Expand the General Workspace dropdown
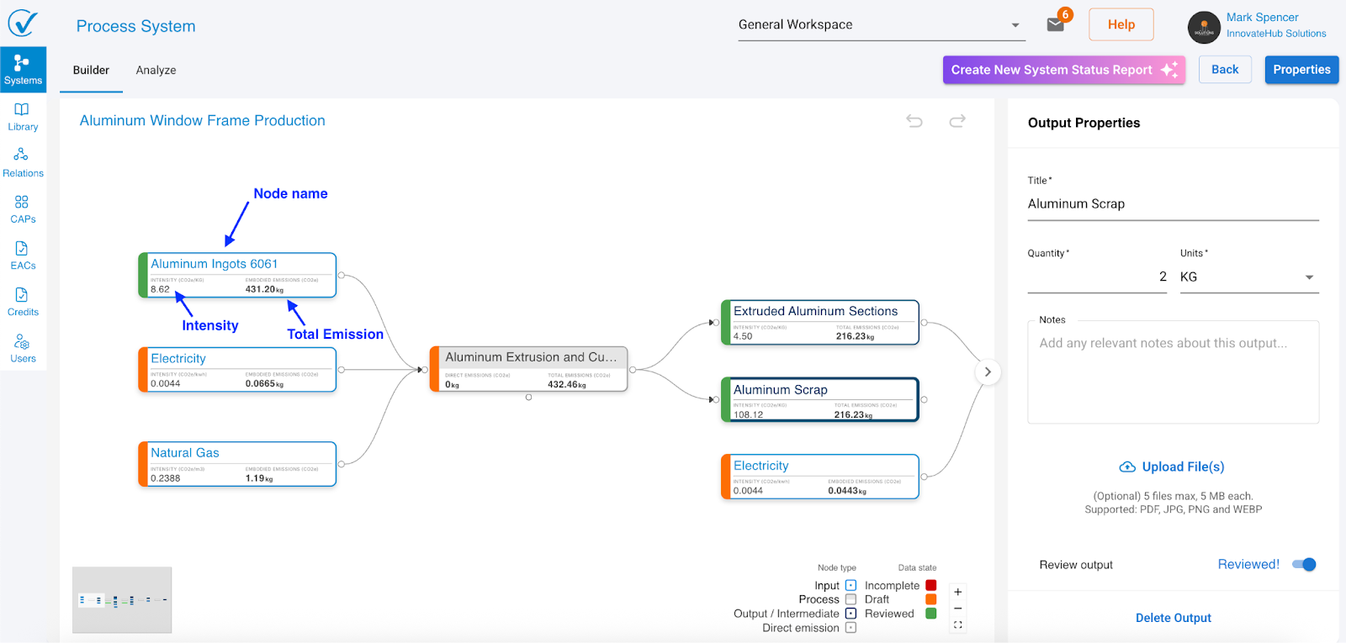The height and width of the screenshot is (643, 1346). [1015, 25]
